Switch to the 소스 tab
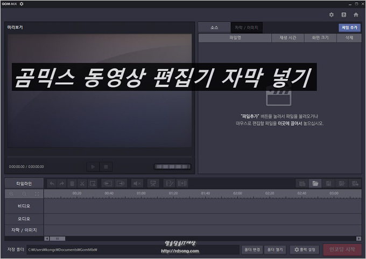The width and height of the screenshot is (366, 259). coord(214,28)
